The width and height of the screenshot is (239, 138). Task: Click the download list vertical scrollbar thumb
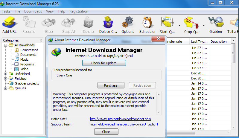(x=233, y=53)
